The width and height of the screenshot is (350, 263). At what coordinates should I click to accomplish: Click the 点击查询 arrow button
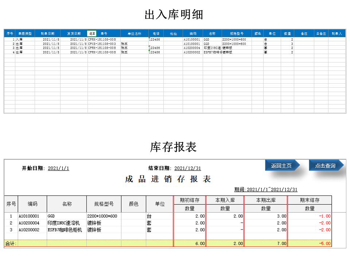pyautogui.click(x=326, y=166)
